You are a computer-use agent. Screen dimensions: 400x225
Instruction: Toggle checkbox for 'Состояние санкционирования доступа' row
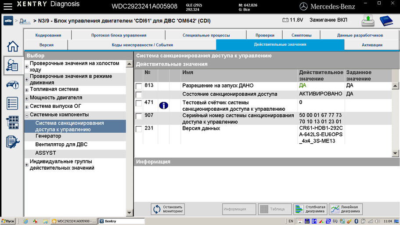tap(138, 95)
